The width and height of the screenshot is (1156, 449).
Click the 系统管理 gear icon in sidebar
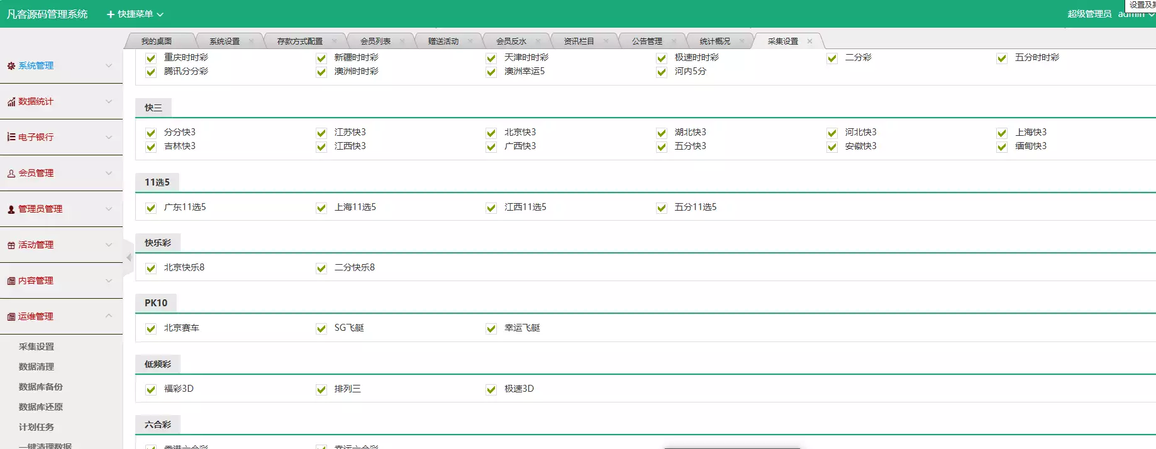click(x=11, y=65)
